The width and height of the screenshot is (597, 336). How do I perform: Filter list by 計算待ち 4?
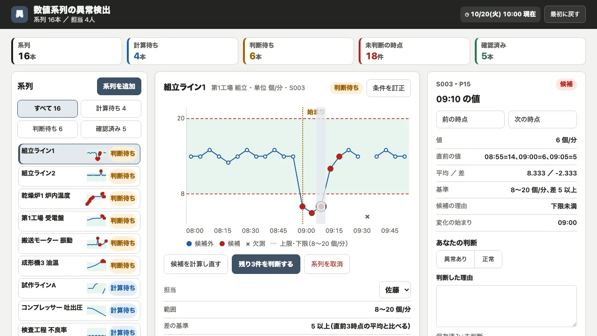[x=111, y=109]
